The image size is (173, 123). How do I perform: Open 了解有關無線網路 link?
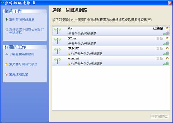pos(22,54)
